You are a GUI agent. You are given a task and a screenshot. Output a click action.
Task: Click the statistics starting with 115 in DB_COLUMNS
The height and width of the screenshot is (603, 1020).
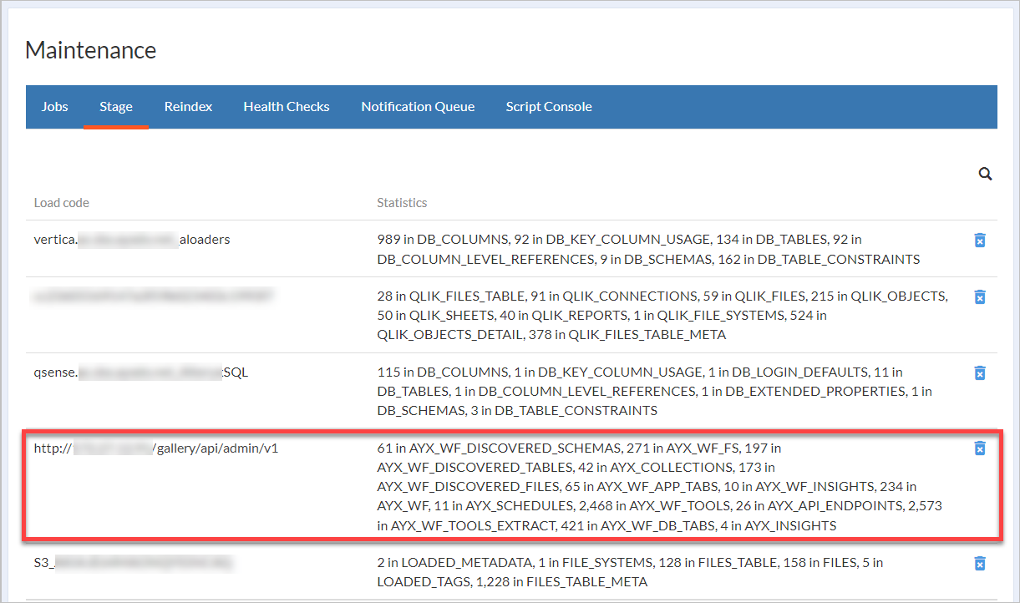tap(654, 391)
